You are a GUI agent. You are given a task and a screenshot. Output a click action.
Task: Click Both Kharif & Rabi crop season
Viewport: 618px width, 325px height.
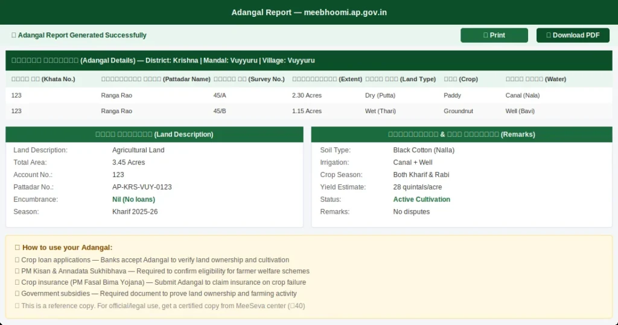tap(421, 175)
